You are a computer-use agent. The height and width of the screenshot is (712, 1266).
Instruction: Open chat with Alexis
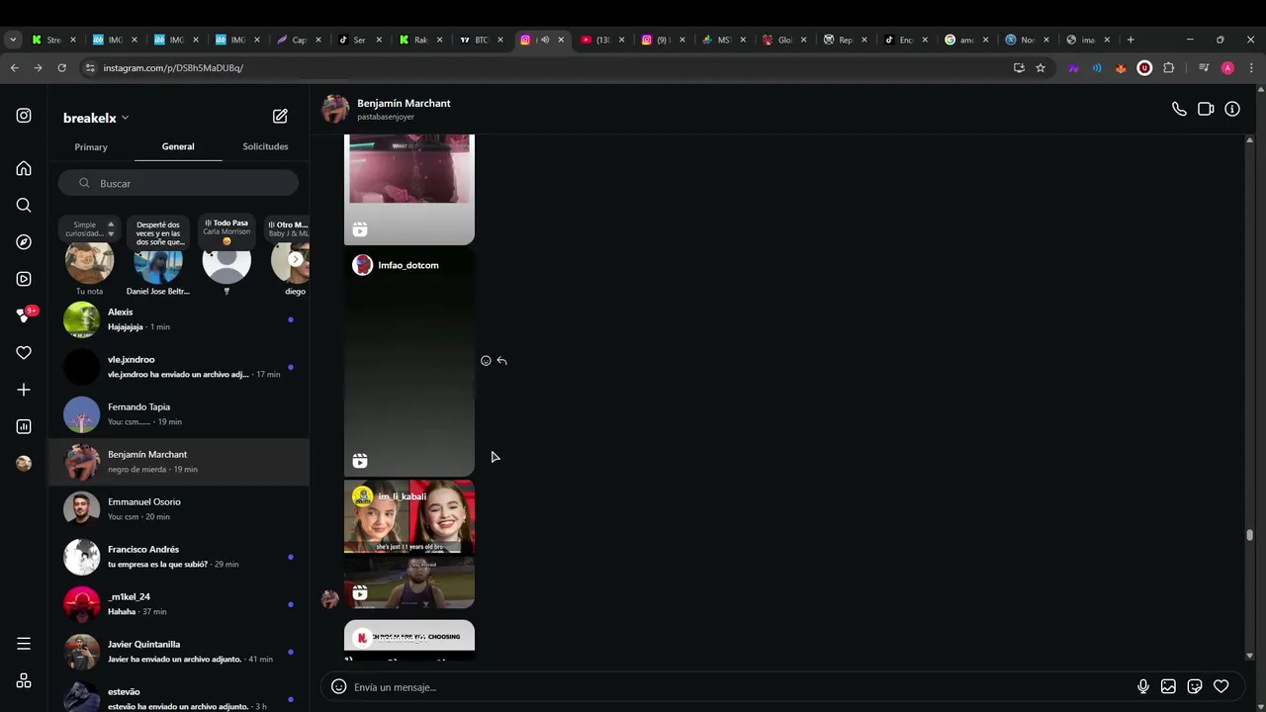click(178, 319)
